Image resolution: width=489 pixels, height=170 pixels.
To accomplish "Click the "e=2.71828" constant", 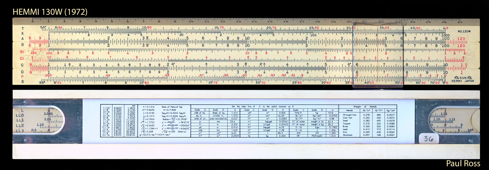I will point(169,110).
